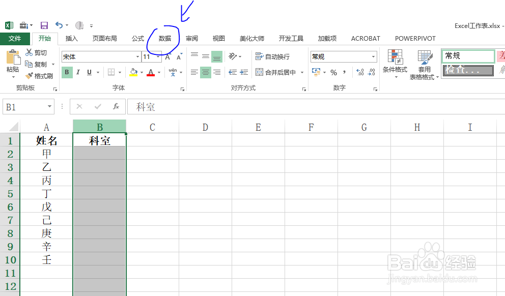Pick the red font color swatch
This screenshot has height=296, width=505.
point(151,75)
